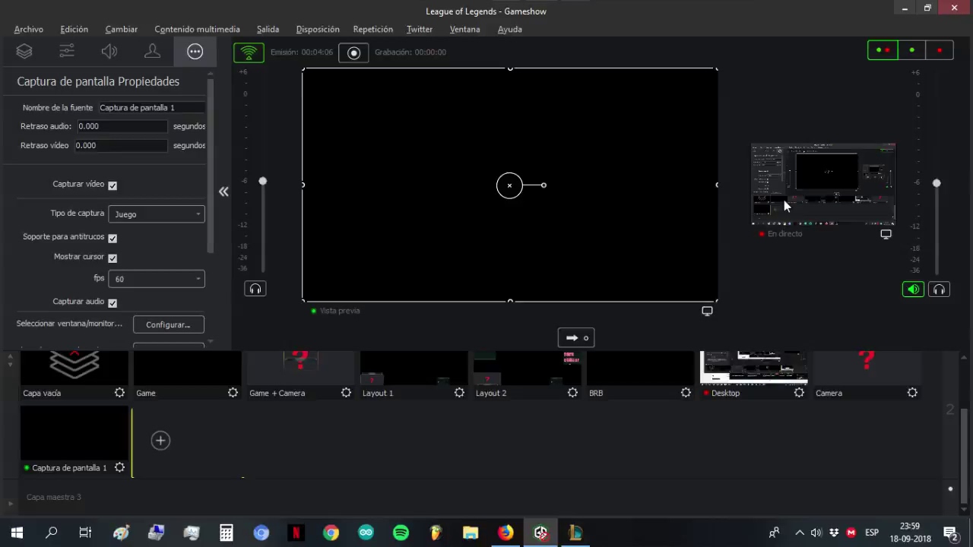The image size is (973, 547).
Task: Show hidden system tray icons
Action: (799, 533)
